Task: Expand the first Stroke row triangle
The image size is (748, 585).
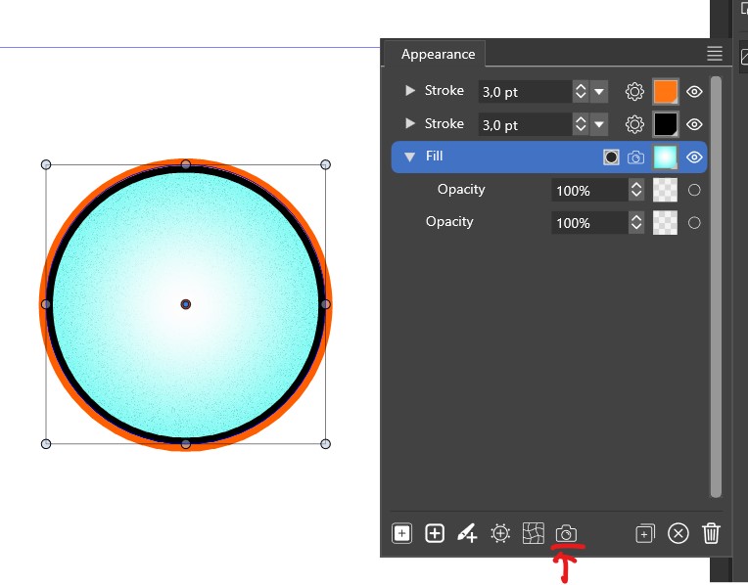Action: pyautogui.click(x=410, y=91)
